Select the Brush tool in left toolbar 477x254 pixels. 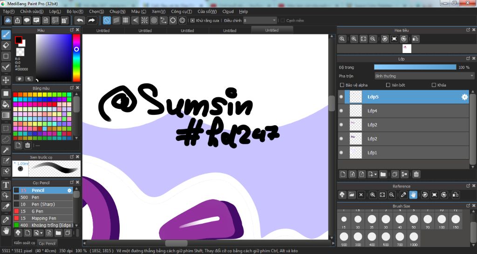6,35
